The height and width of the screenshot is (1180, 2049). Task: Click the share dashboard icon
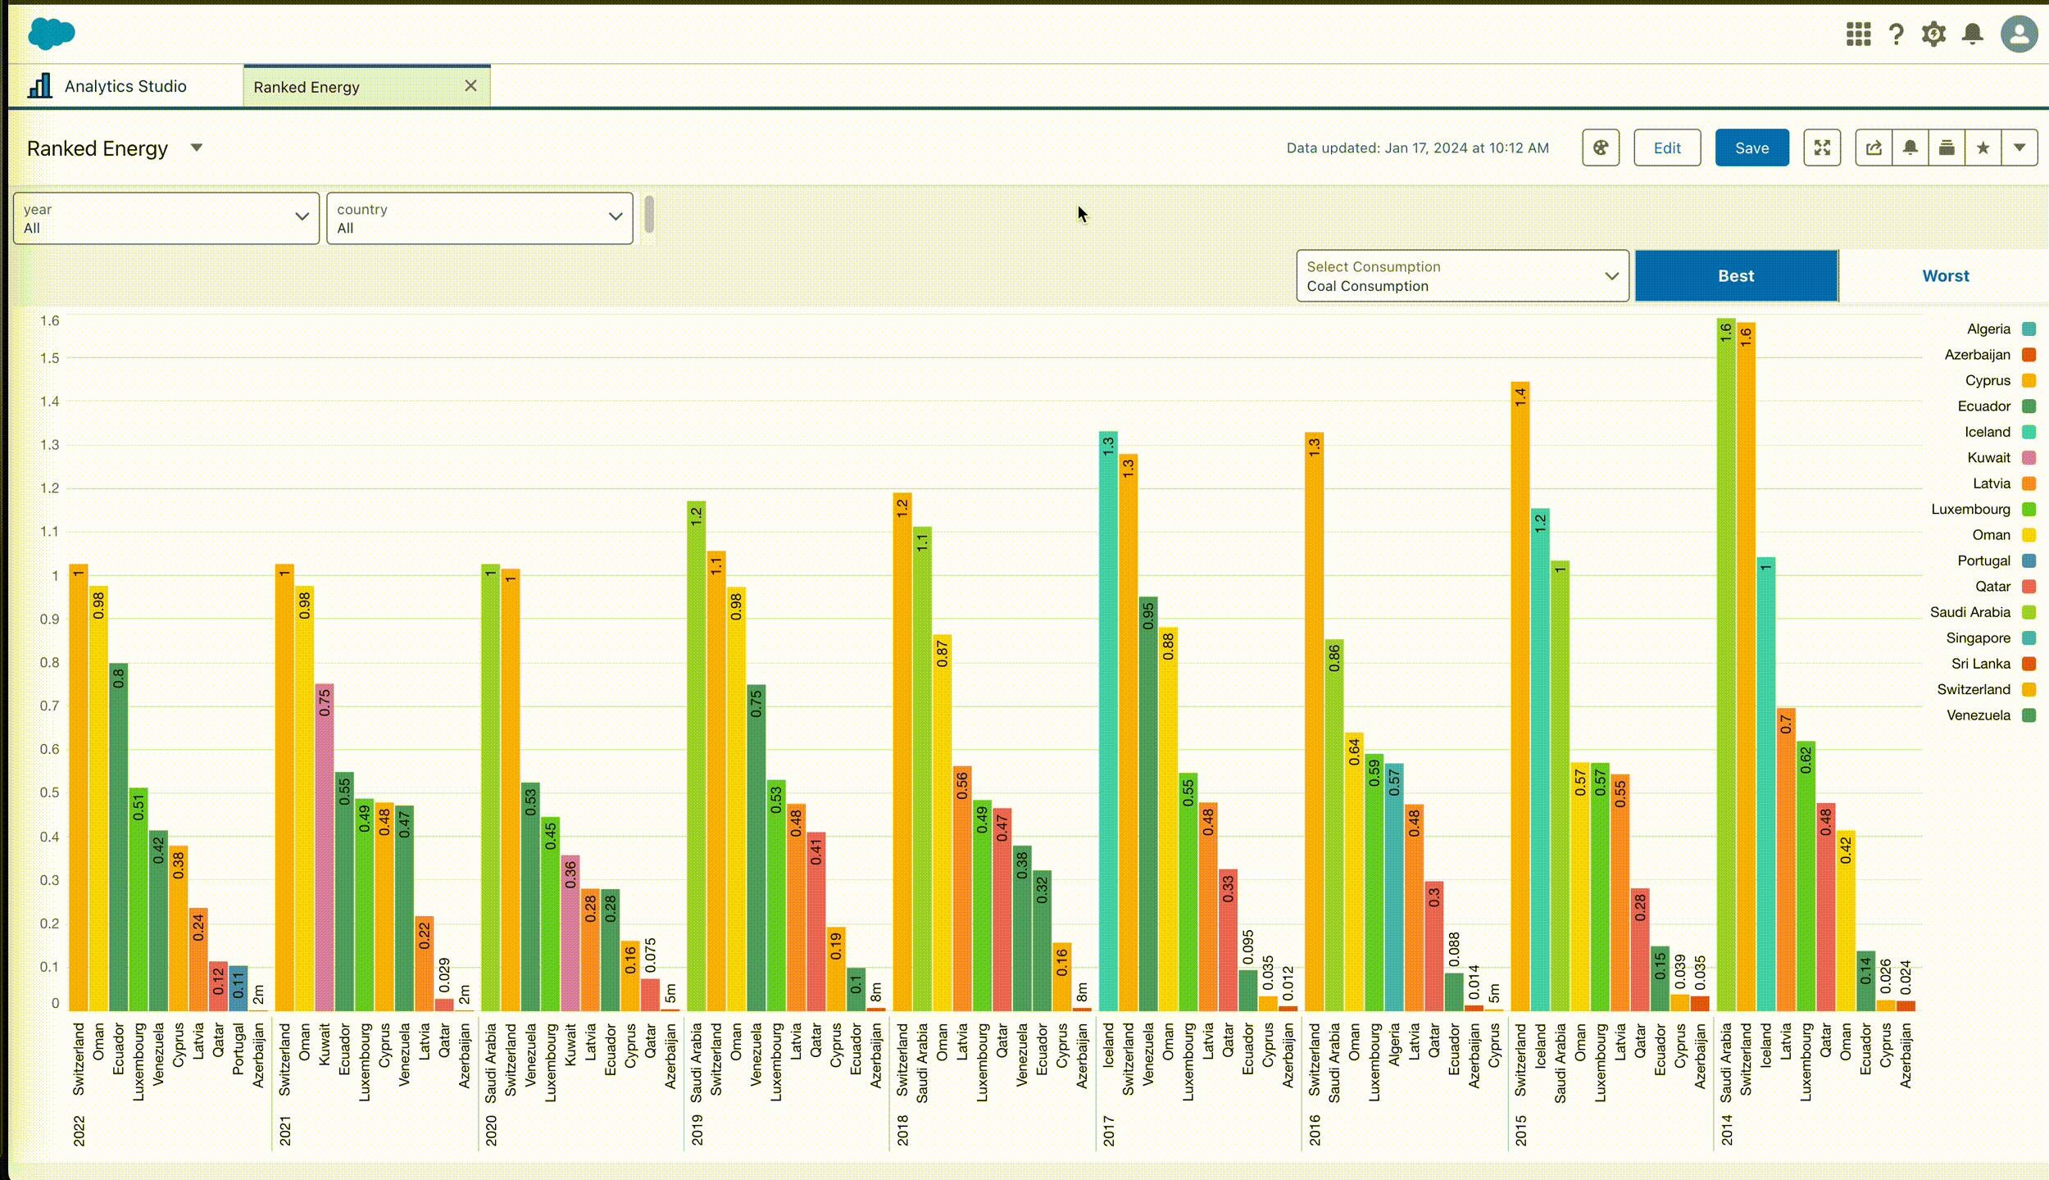tap(1874, 148)
